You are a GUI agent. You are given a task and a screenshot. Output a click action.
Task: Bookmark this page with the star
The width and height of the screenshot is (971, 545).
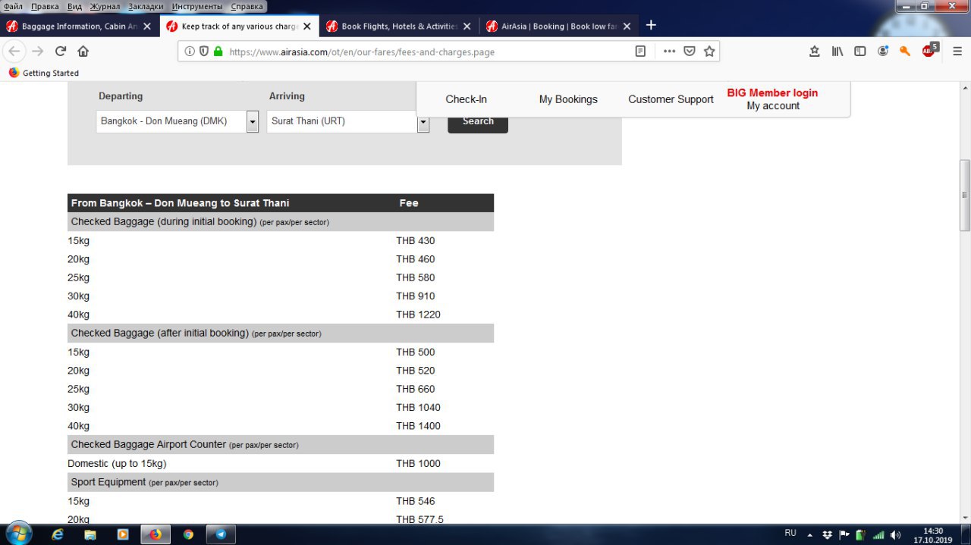pyautogui.click(x=709, y=52)
